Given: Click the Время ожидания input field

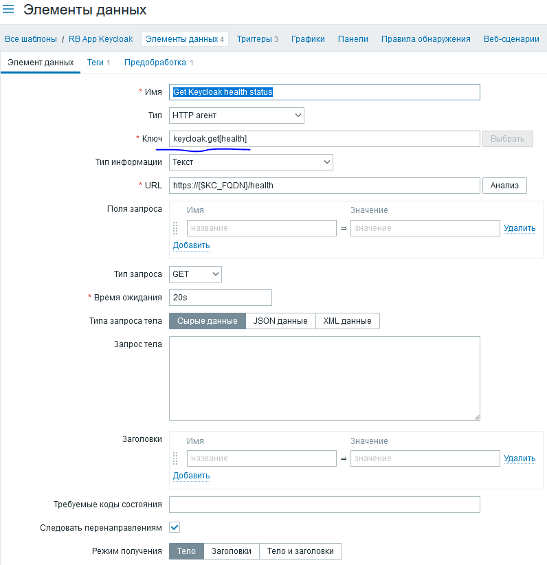Looking at the screenshot, I should [x=221, y=298].
